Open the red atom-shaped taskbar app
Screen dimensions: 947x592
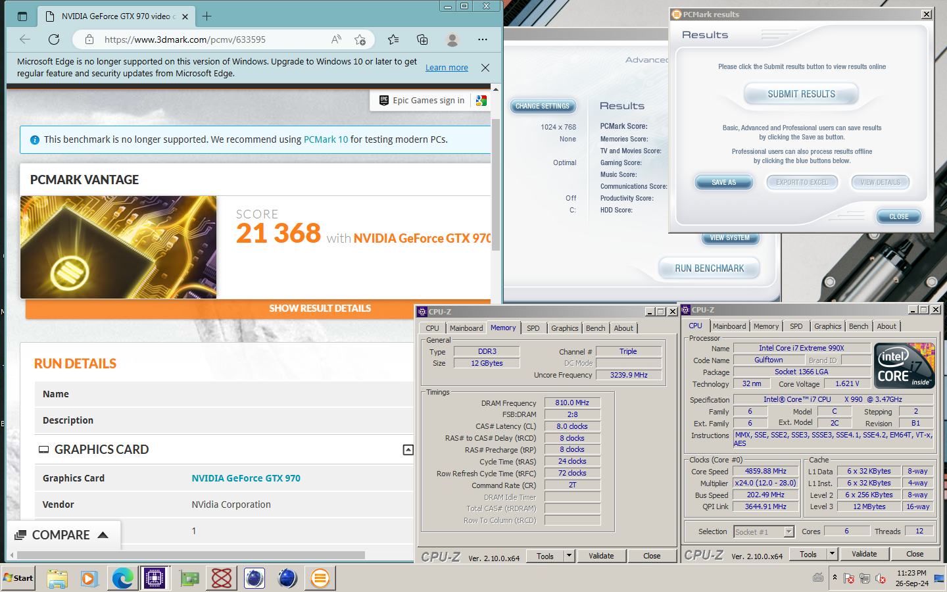coord(222,578)
